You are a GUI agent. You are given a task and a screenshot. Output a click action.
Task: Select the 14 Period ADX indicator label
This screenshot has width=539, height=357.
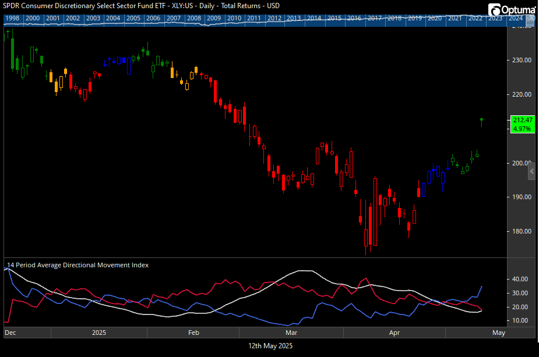(x=77, y=265)
